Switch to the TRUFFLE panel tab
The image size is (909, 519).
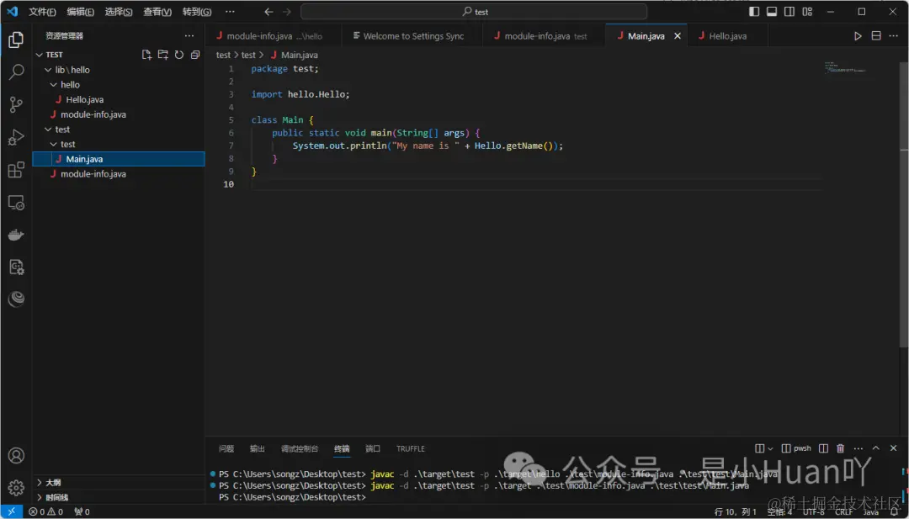411,449
